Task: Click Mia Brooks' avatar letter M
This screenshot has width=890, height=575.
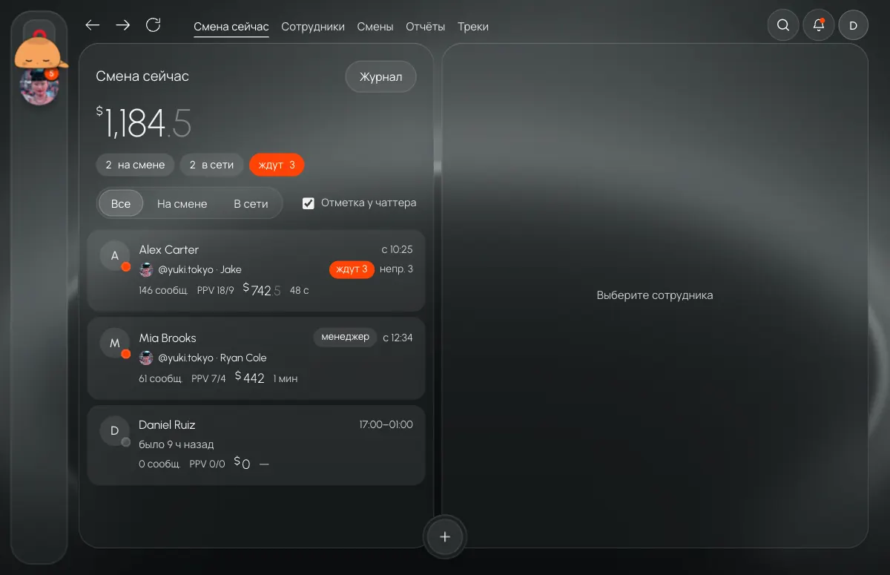Action: point(115,344)
